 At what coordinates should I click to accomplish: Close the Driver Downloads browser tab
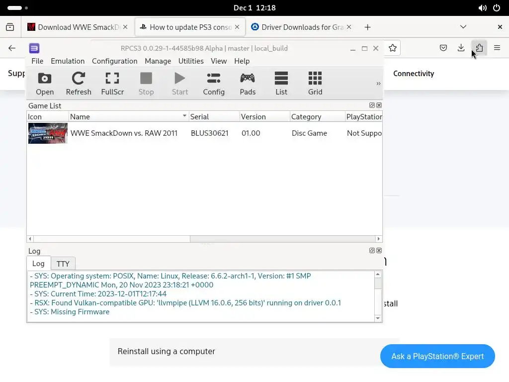click(x=349, y=27)
